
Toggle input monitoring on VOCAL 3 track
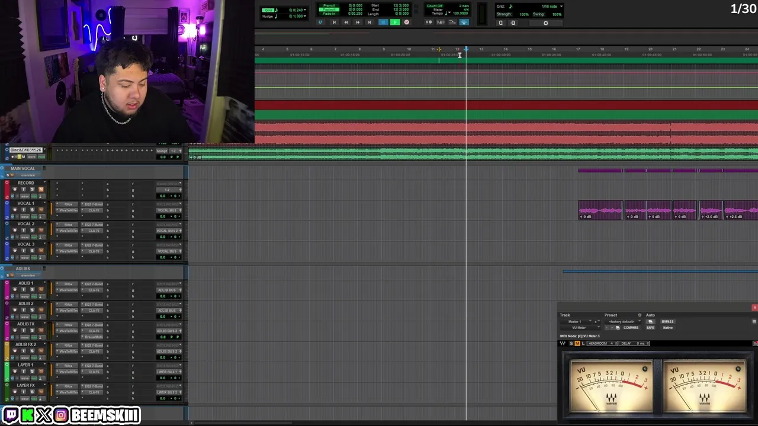[24, 251]
